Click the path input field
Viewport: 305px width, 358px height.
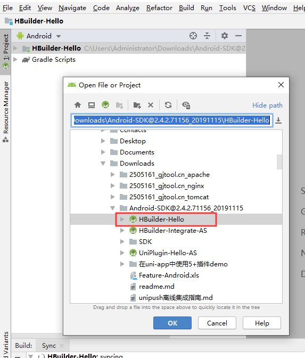[x=172, y=120]
